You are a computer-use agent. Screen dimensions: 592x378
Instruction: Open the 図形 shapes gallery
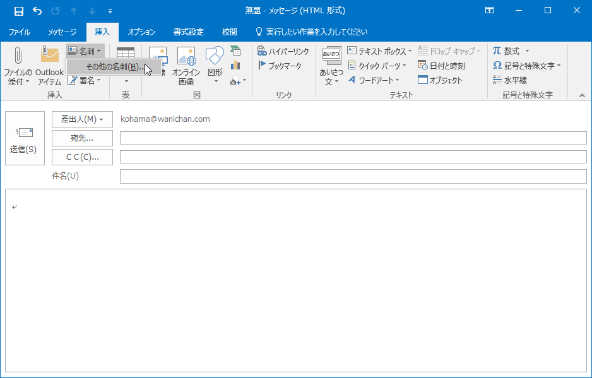pos(215,65)
